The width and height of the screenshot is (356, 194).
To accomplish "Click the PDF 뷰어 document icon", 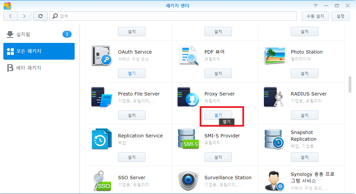I will [x=188, y=56].
